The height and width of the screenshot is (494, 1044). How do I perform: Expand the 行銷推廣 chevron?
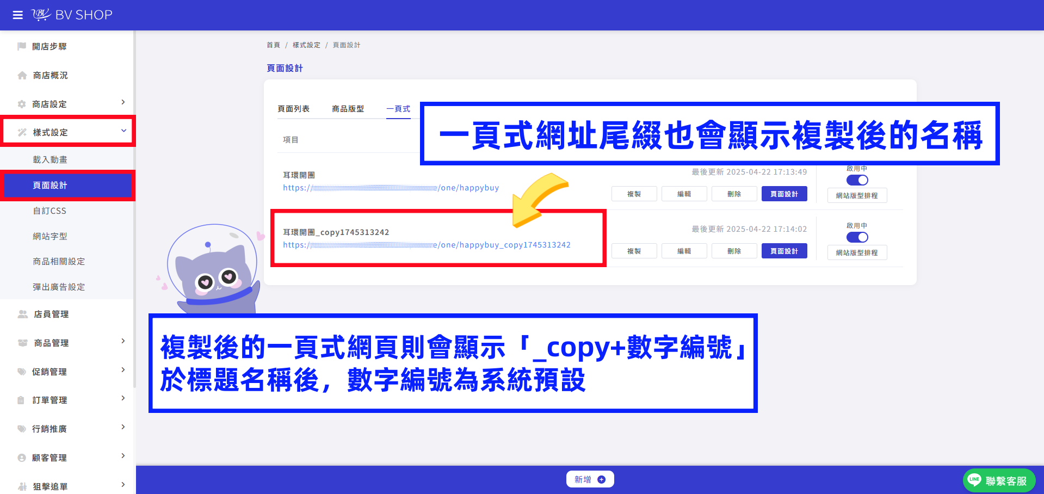click(123, 427)
